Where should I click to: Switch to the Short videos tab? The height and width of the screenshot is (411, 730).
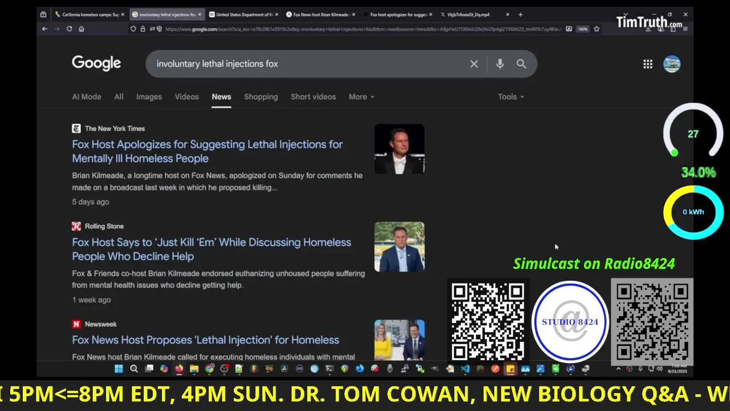[x=313, y=96]
